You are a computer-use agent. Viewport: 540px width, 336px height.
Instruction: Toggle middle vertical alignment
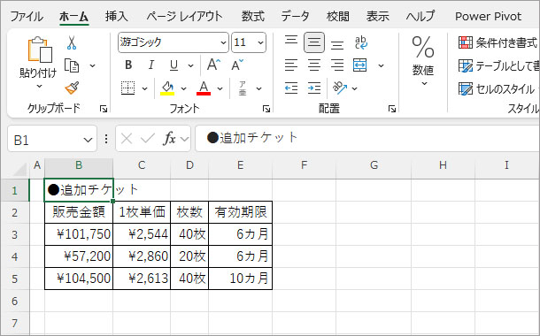(314, 42)
